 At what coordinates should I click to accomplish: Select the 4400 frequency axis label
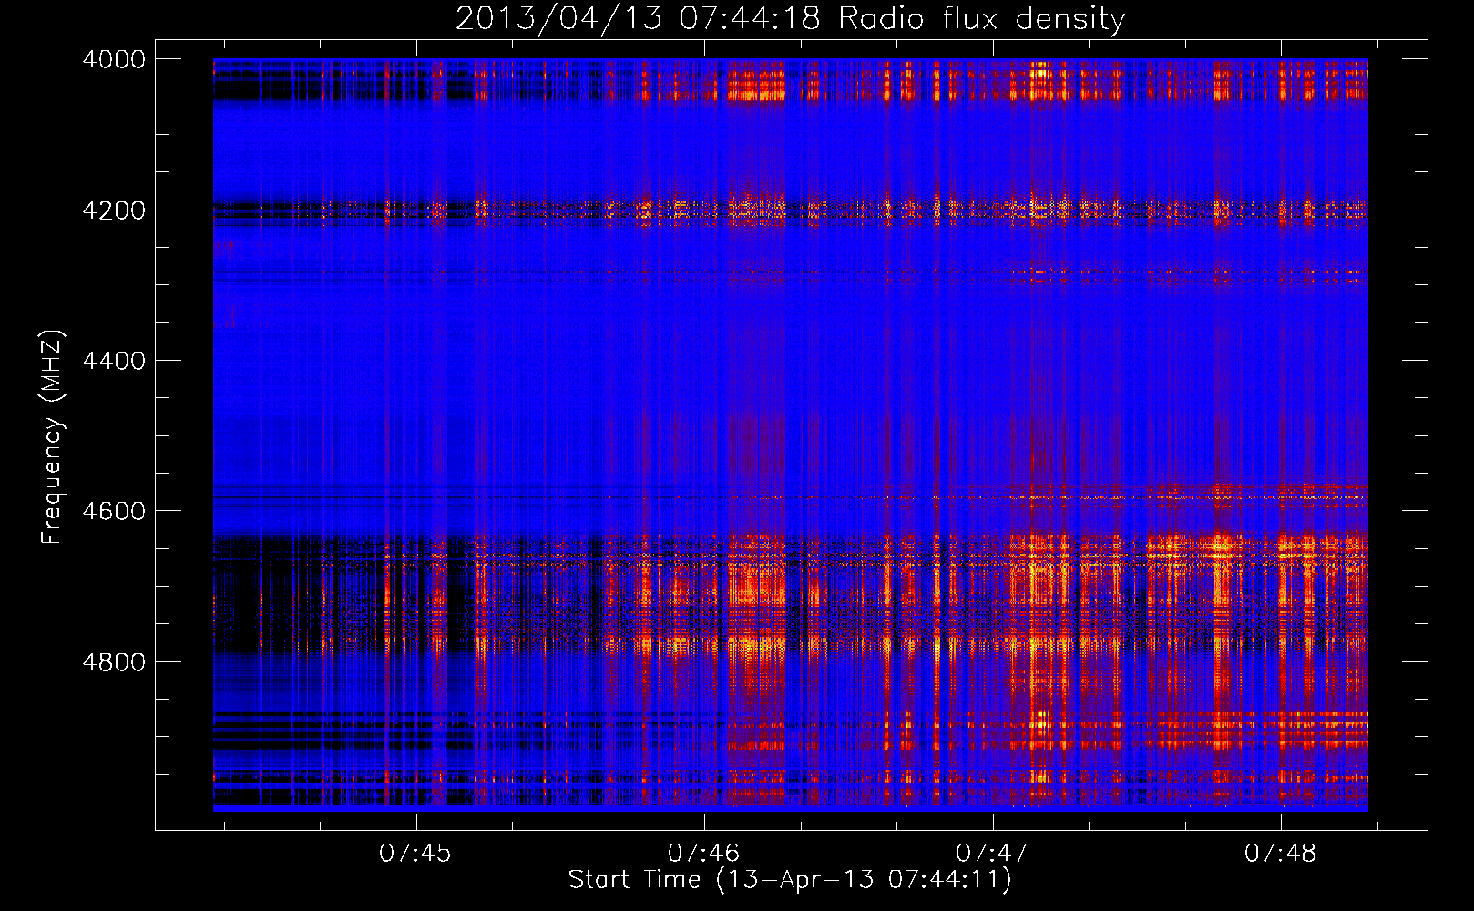[x=114, y=361]
